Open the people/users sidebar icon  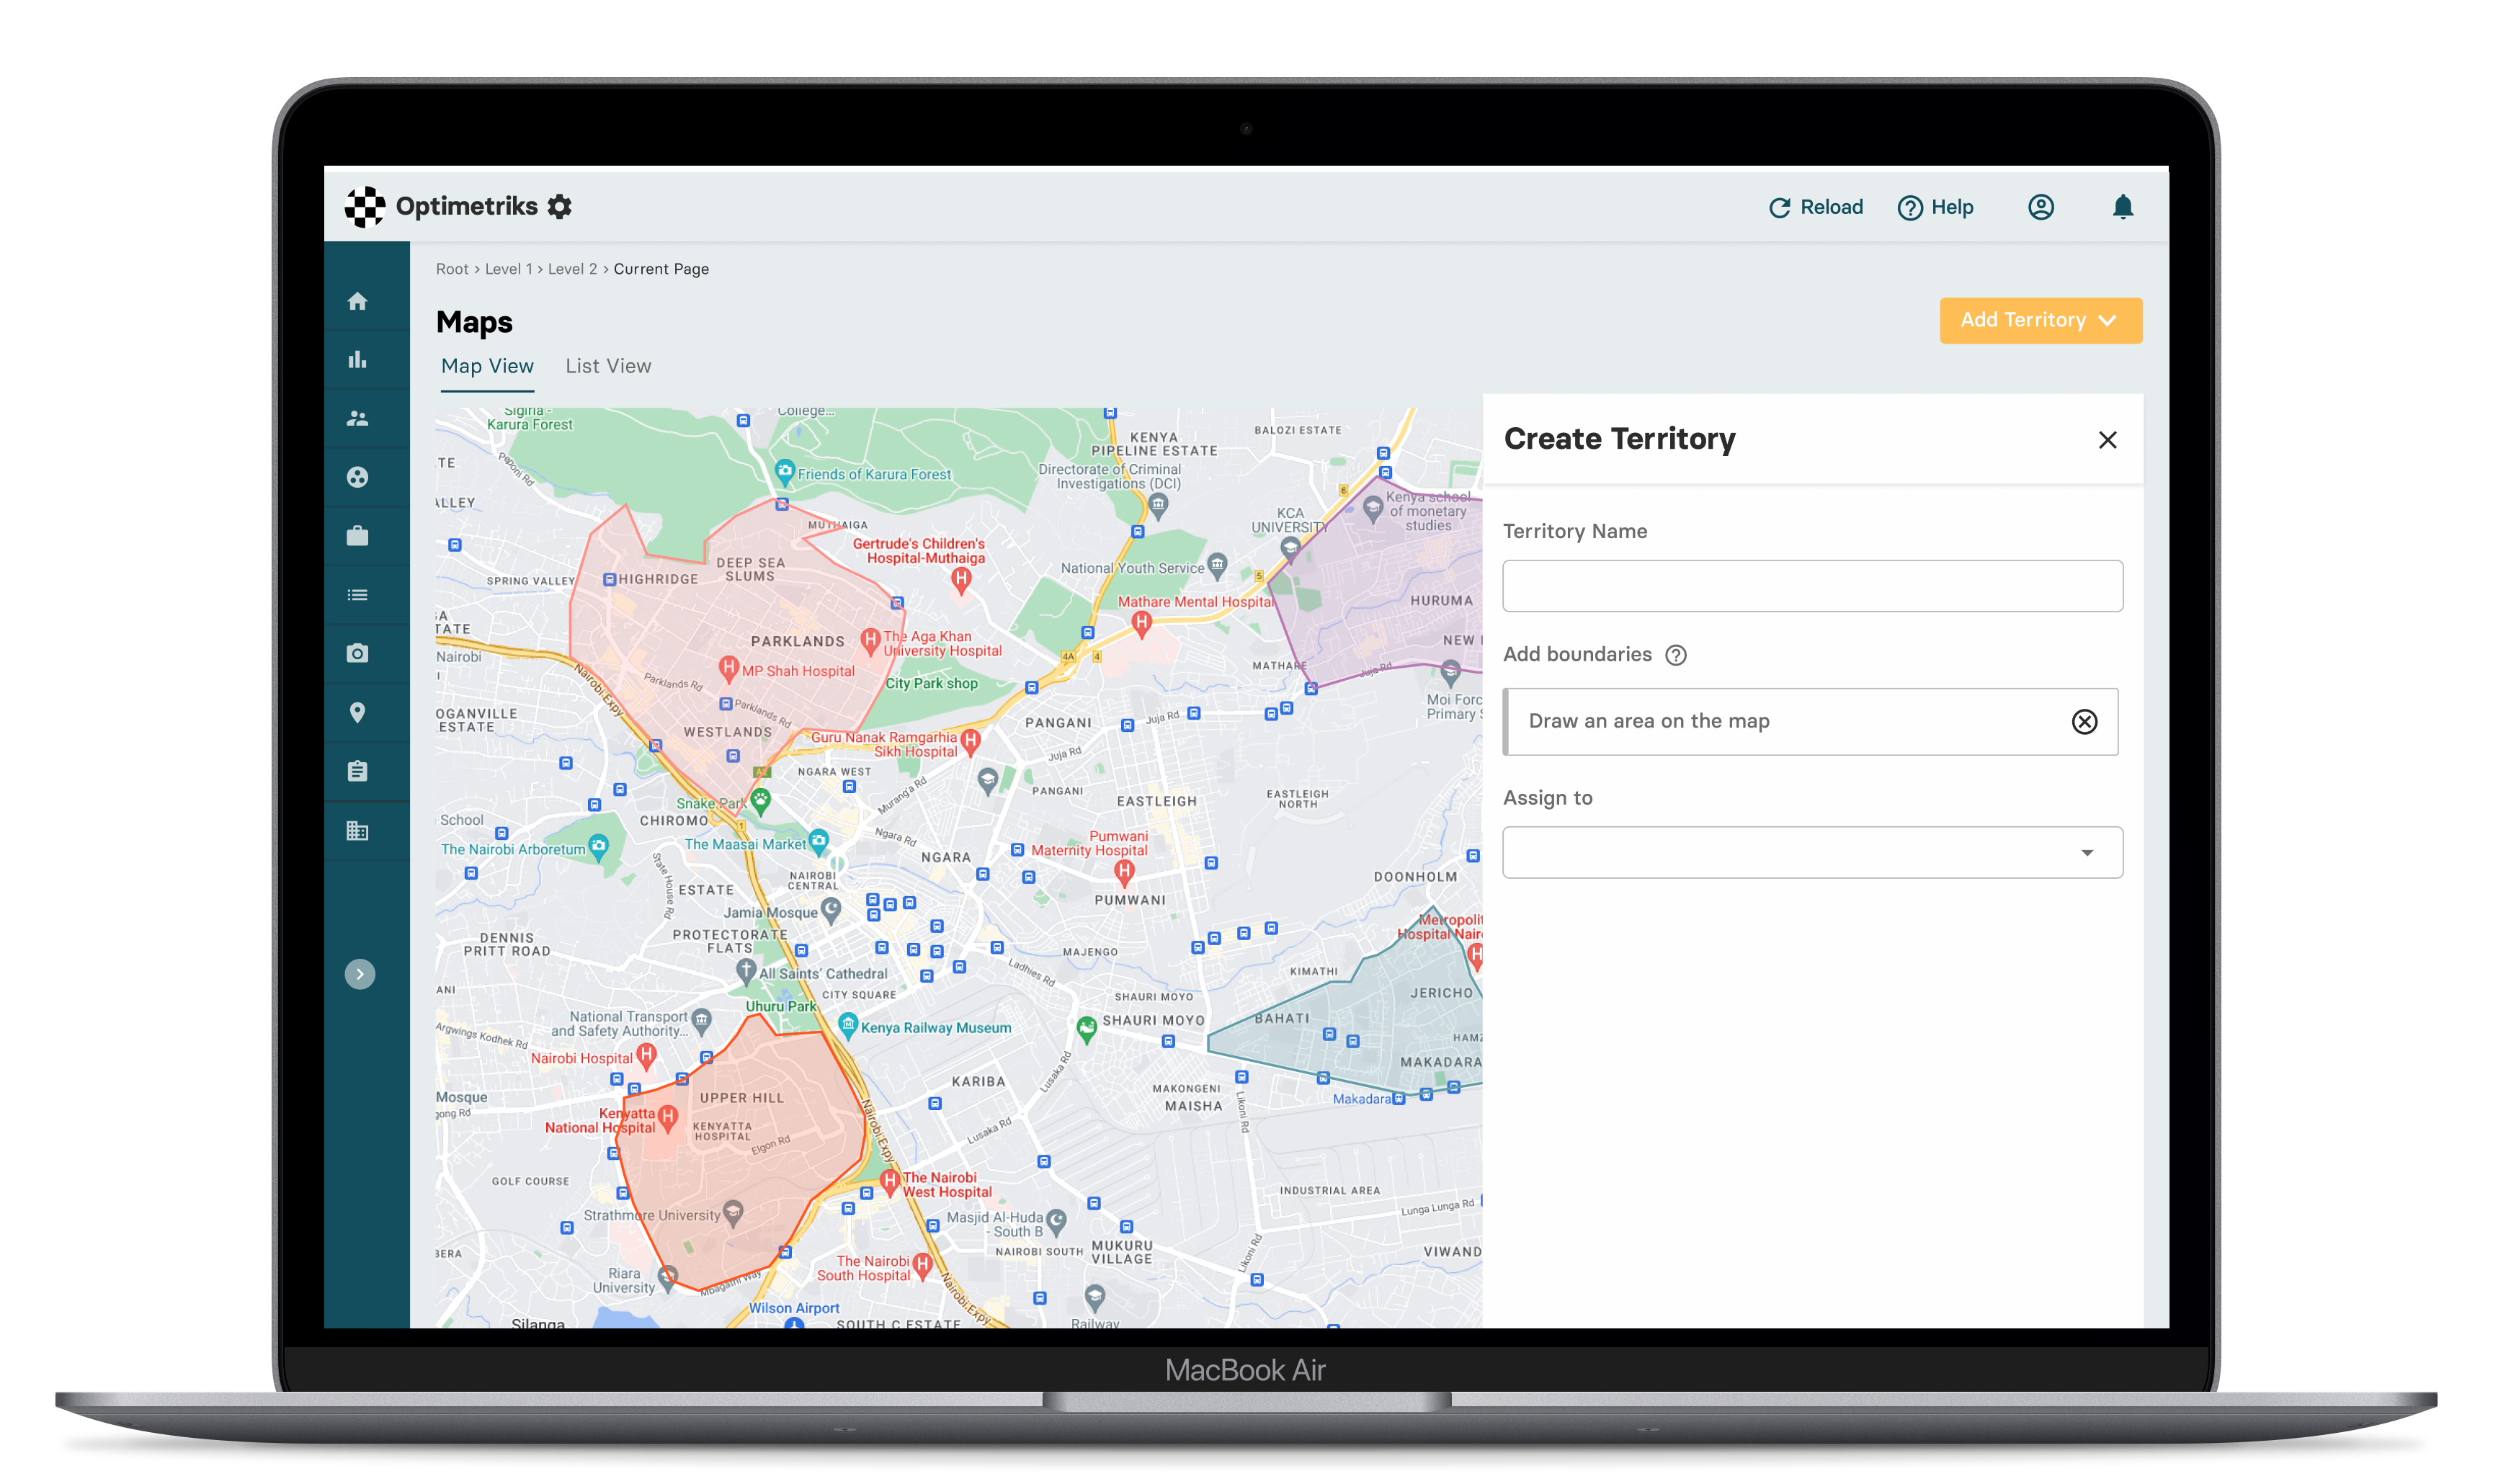tap(357, 418)
